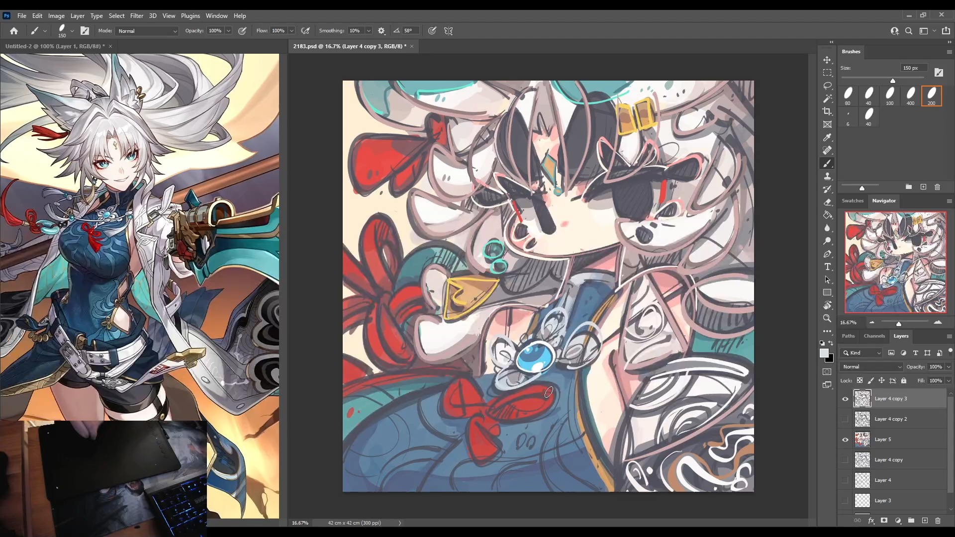Select the History Brush tool
Image resolution: width=955 pixels, height=537 pixels.
(827, 189)
